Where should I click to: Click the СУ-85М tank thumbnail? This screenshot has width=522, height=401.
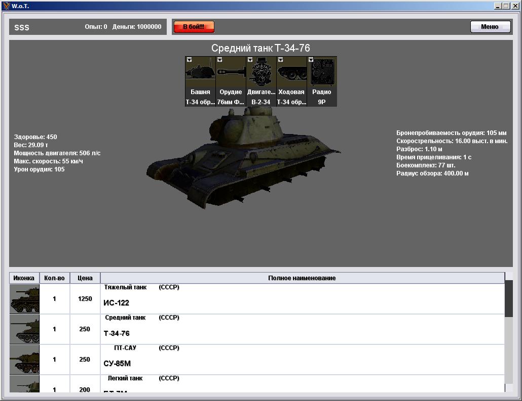[24, 360]
